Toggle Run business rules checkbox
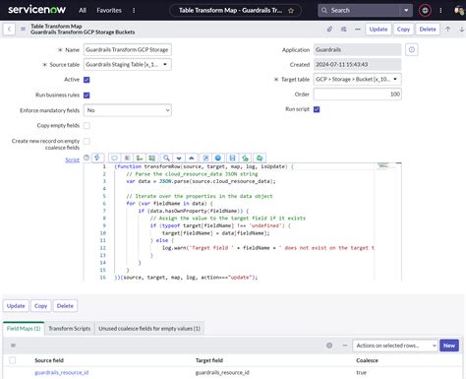The width and height of the screenshot is (466, 379). (x=87, y=95)
